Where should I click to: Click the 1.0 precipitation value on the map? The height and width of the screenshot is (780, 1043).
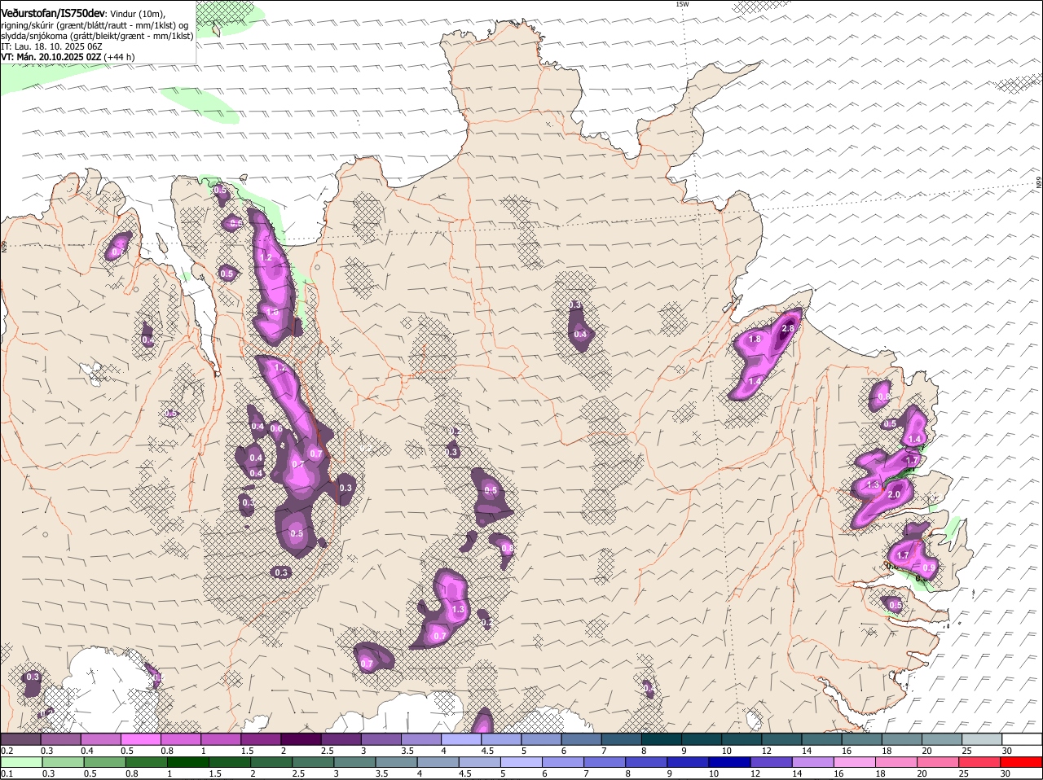(x=272, y=313)
